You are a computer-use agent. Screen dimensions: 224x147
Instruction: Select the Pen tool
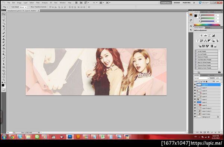click(x=4, y=58)
